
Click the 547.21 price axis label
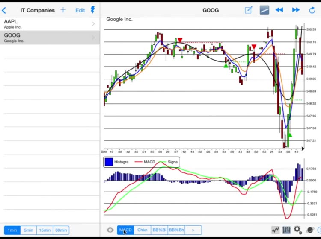coord(311,140)
